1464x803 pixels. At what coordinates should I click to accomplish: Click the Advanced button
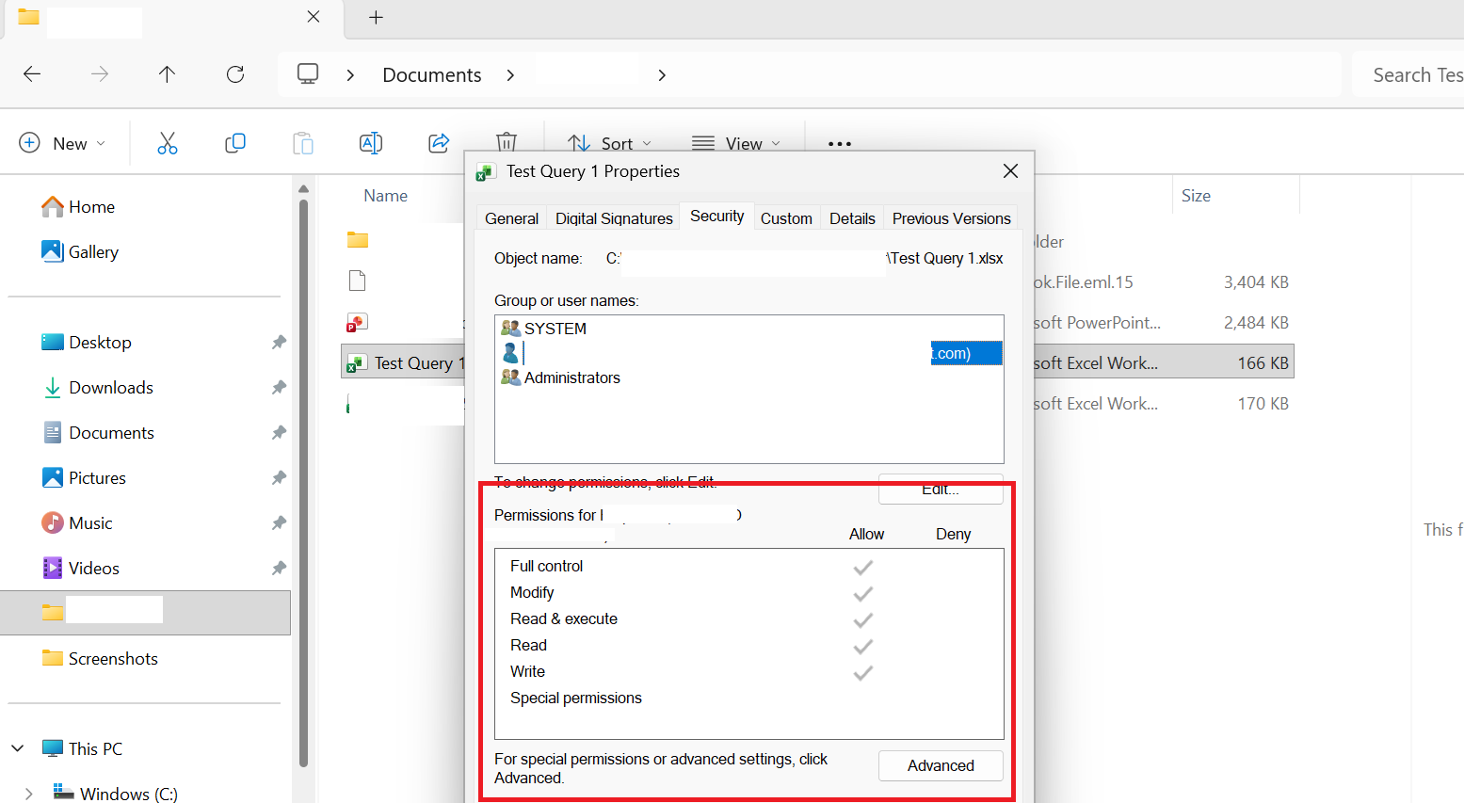click(941, 765)
